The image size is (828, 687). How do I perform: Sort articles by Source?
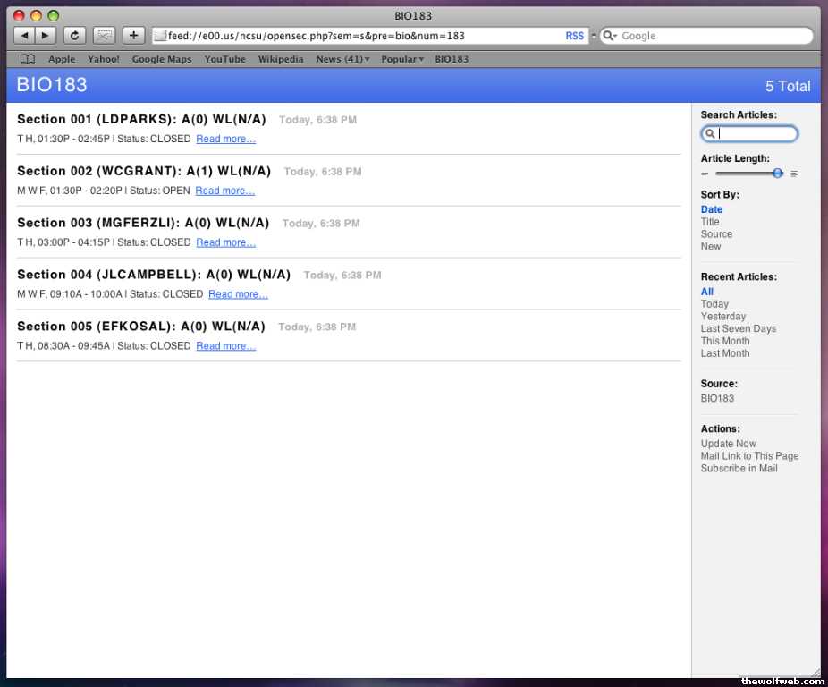(716, 234)
